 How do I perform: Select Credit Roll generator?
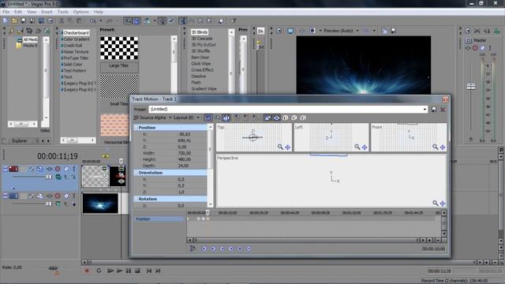click(73, 46)
